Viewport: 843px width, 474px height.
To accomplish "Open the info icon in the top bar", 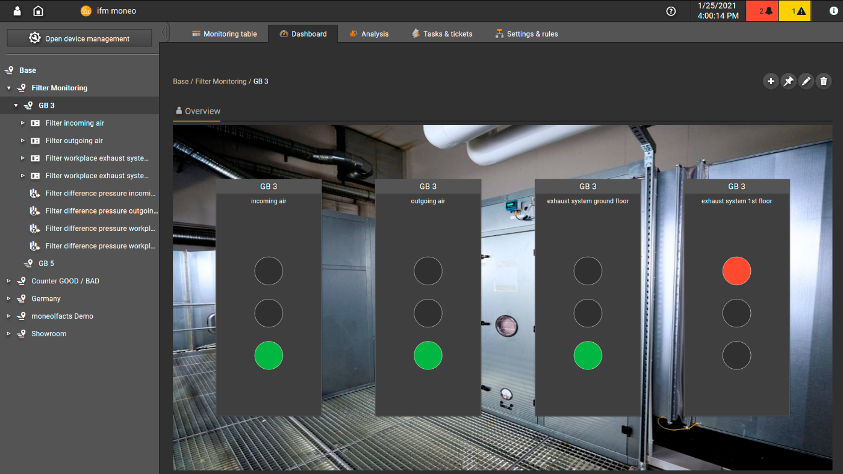I will coord(833,11).
